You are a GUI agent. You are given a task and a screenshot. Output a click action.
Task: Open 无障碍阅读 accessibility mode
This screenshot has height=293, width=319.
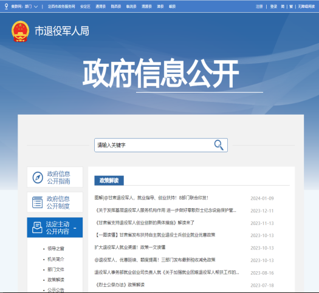(306, 7)
